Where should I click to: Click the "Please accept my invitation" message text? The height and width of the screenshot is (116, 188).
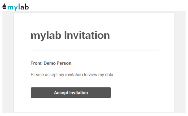pos(72,75)
